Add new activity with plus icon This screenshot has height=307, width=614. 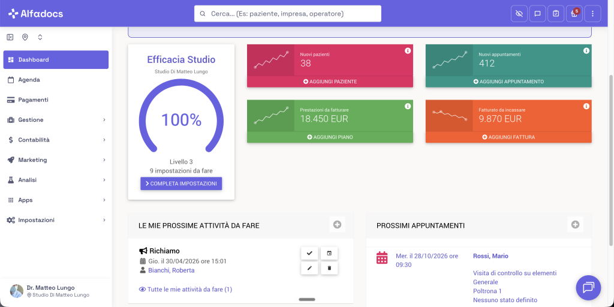point(337,224)
